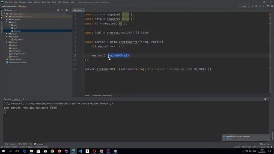Open Visual Studio Code from taskbar
Screen dimensions: 274x154
tap(80, 151)
